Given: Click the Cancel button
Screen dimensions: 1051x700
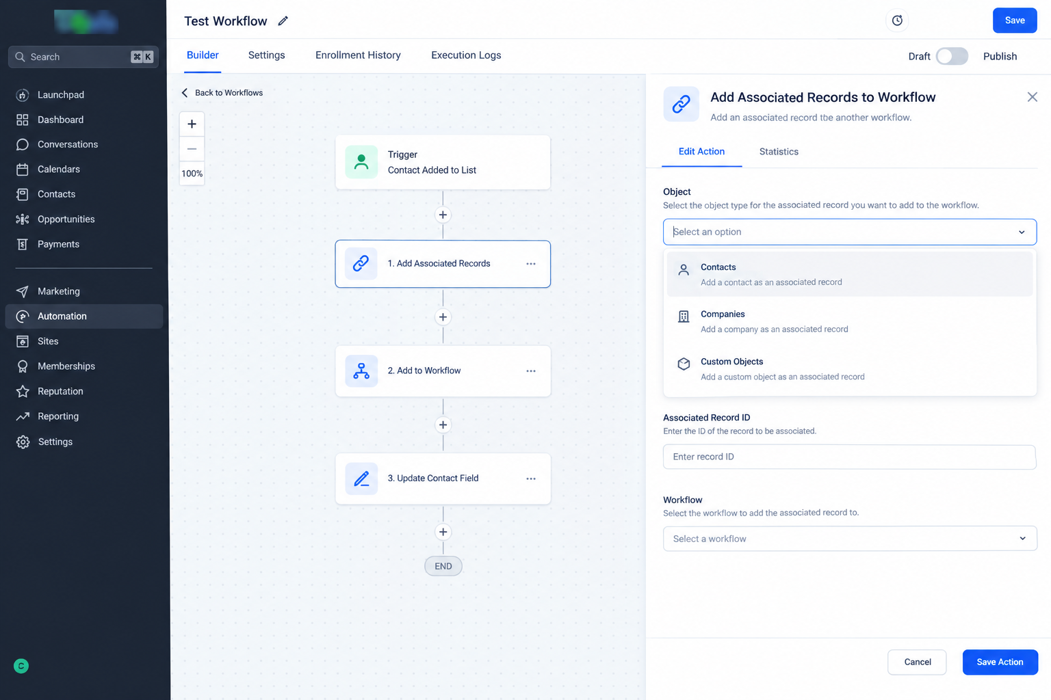Looking at the screenshot, I should pyautogui.click(x=917, y=662).
